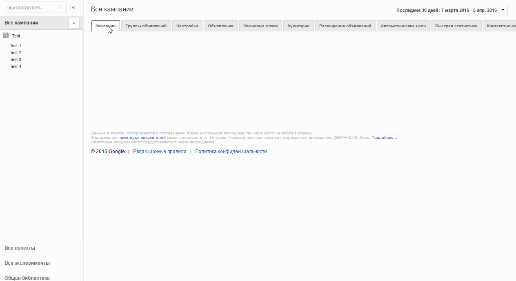Select the Test 2 campaign

[16, 53]
